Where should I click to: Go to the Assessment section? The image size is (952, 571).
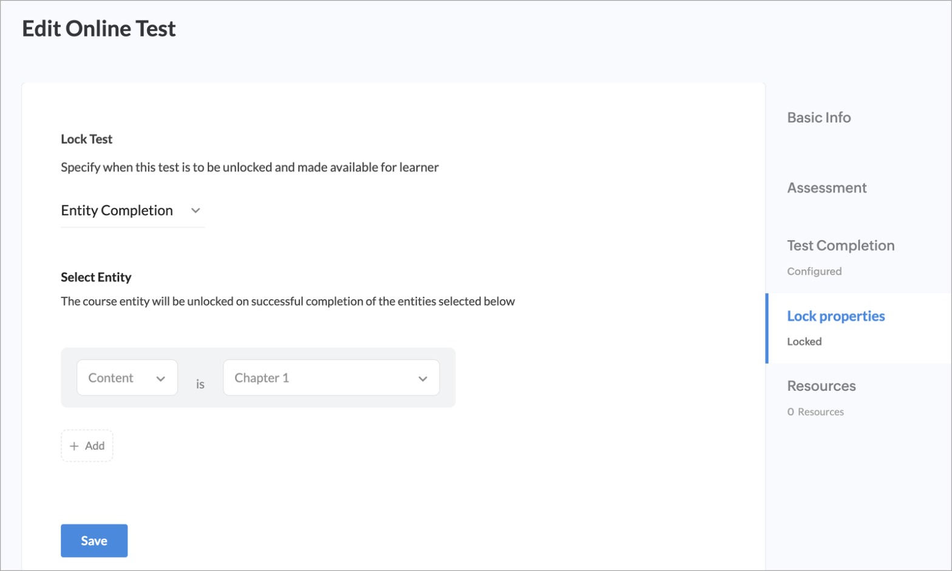826,188
